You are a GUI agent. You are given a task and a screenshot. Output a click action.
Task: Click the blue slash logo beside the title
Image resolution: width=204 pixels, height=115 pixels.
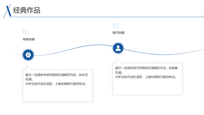(x=7, y=11)
